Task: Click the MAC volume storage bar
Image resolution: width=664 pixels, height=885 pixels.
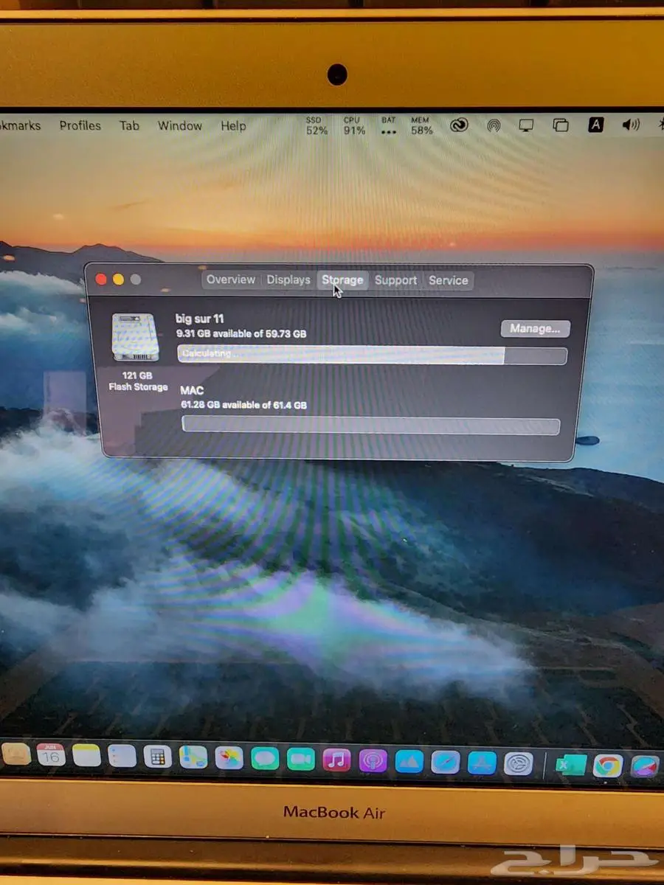Action: pyautogui.click(x=370, y=426)
